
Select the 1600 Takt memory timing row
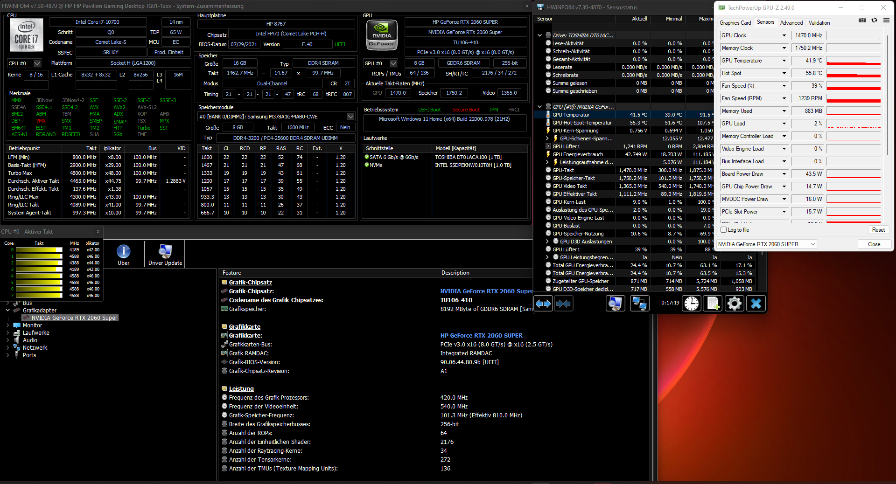point(277,158)
